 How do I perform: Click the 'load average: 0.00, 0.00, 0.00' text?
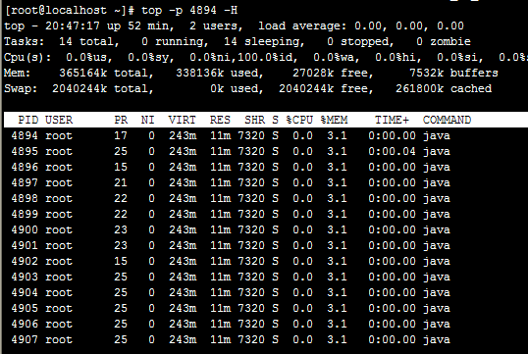point(361,26)
